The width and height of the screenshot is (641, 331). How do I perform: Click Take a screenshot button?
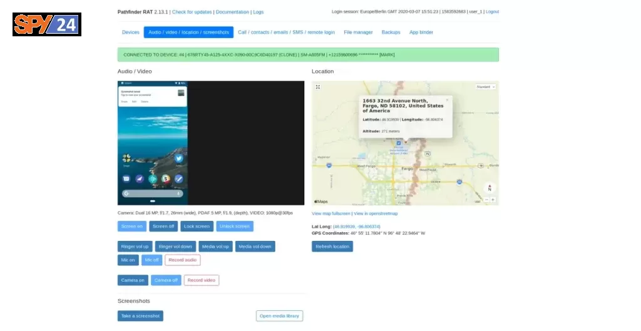(x=140, y=316)
